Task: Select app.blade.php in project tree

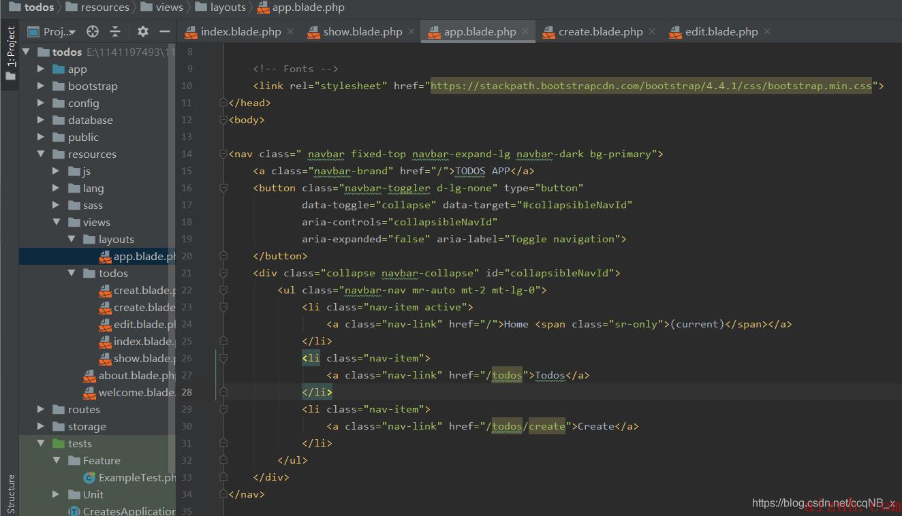Action: click(x=97, y=256)
